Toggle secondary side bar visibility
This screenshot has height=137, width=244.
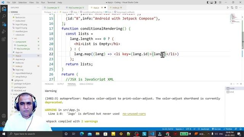[215, 2]
